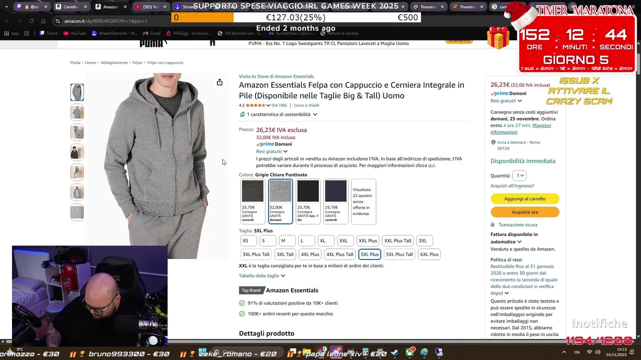This screenshot has width=641, height=360.
Task: Open the Gmail bookmark
Action: pyautogui.click(x=151, y=33)
